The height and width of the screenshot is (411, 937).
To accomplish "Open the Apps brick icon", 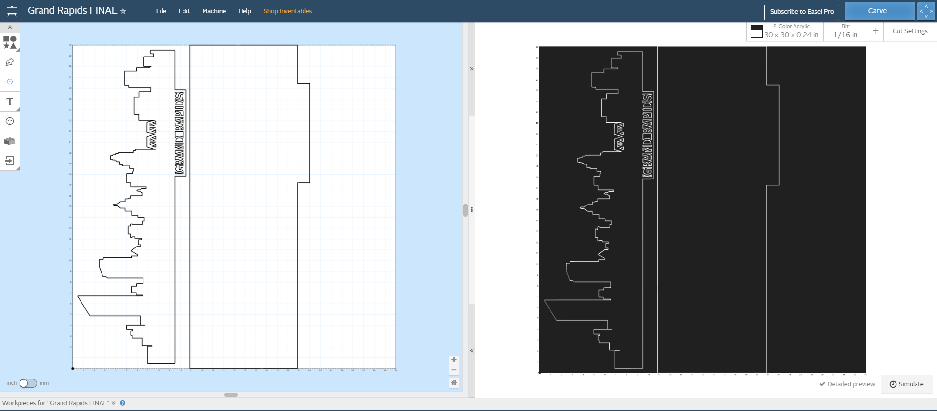I will click(x=10, y=141).
